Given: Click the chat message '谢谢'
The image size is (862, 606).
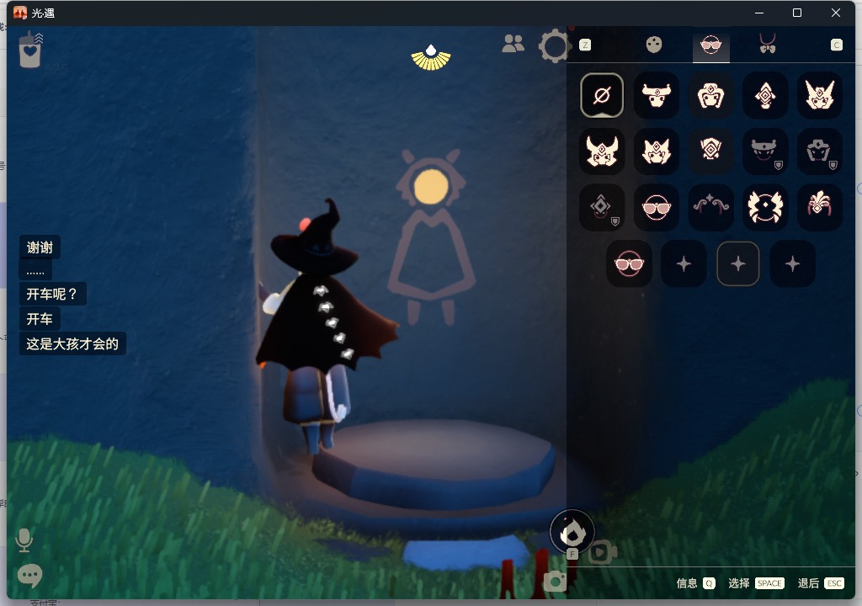Looking at the screenshot, I should coord(40,247).
